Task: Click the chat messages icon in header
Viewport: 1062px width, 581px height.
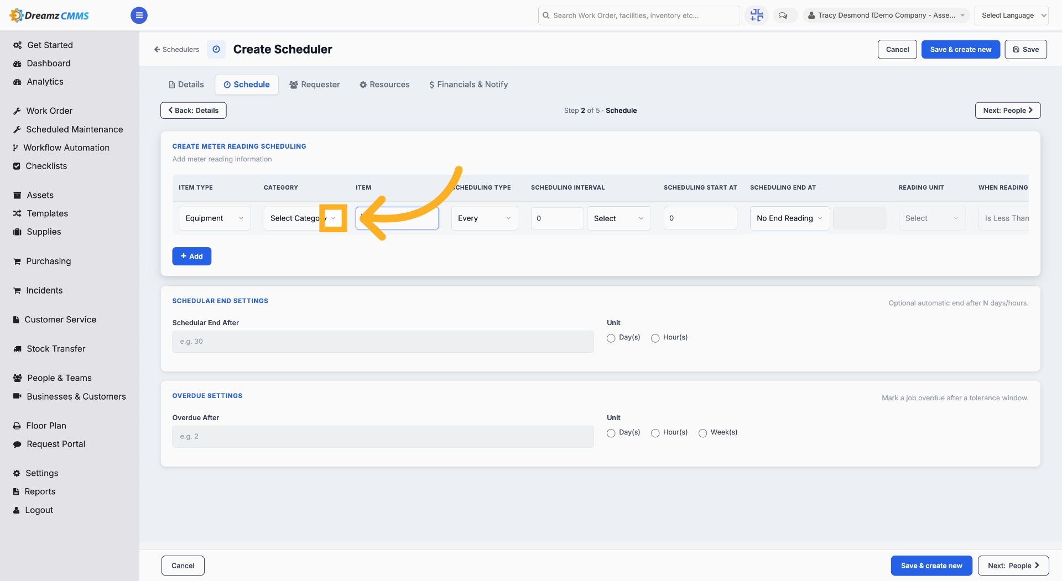Action: pyautogui.click(x=783, y=15)
